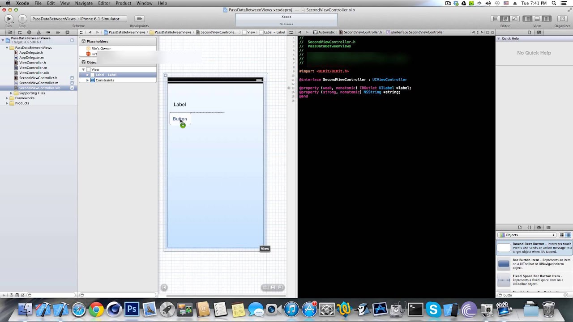Hide the Navigator pane
Image resolution: width=573 pixels, height=322 pixels.
click(528, 19)
